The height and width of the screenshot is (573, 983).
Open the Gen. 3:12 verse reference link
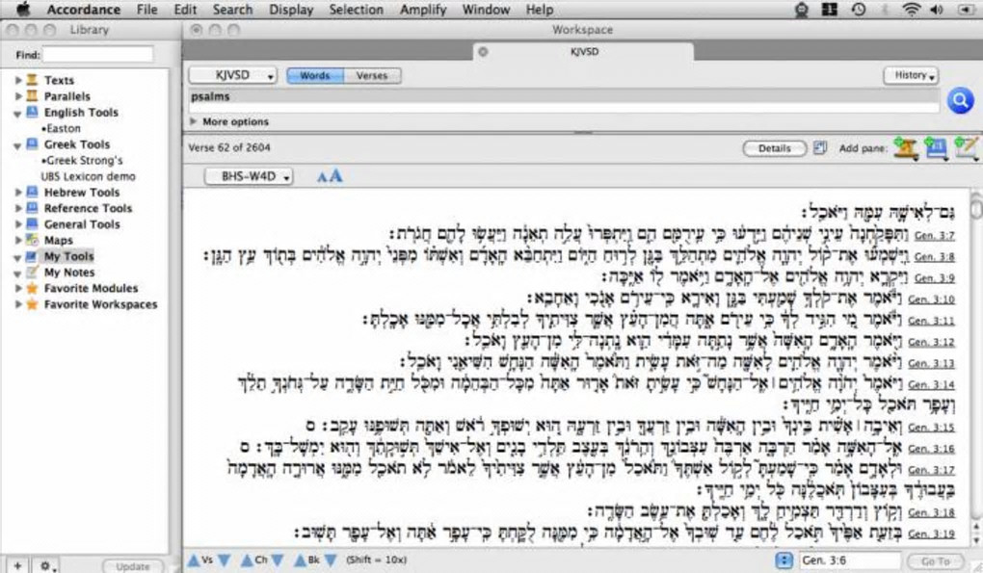[931, 342]
